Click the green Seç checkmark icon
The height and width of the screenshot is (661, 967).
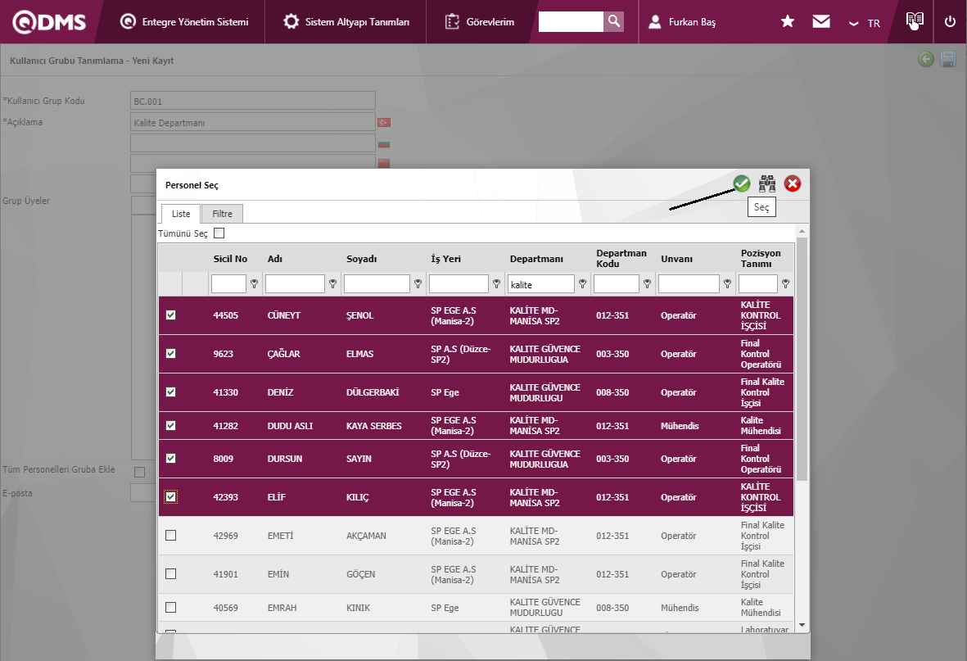tap(742, 184)
